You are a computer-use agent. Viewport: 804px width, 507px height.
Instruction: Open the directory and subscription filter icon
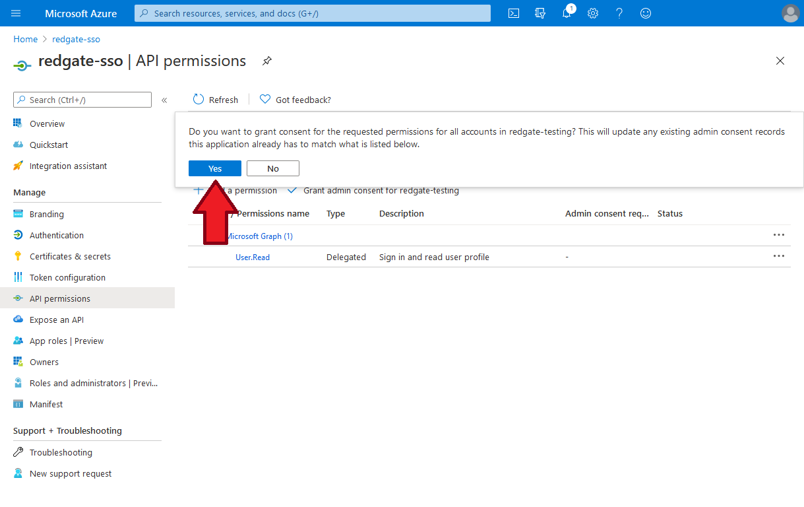click(x=540, y=13)
